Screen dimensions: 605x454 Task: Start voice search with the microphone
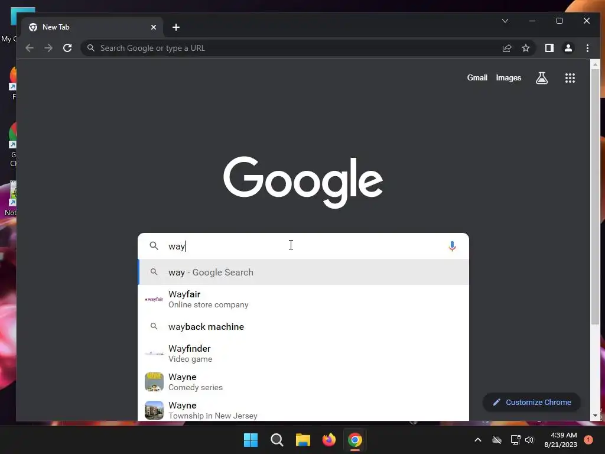click(x=452, y=246)
